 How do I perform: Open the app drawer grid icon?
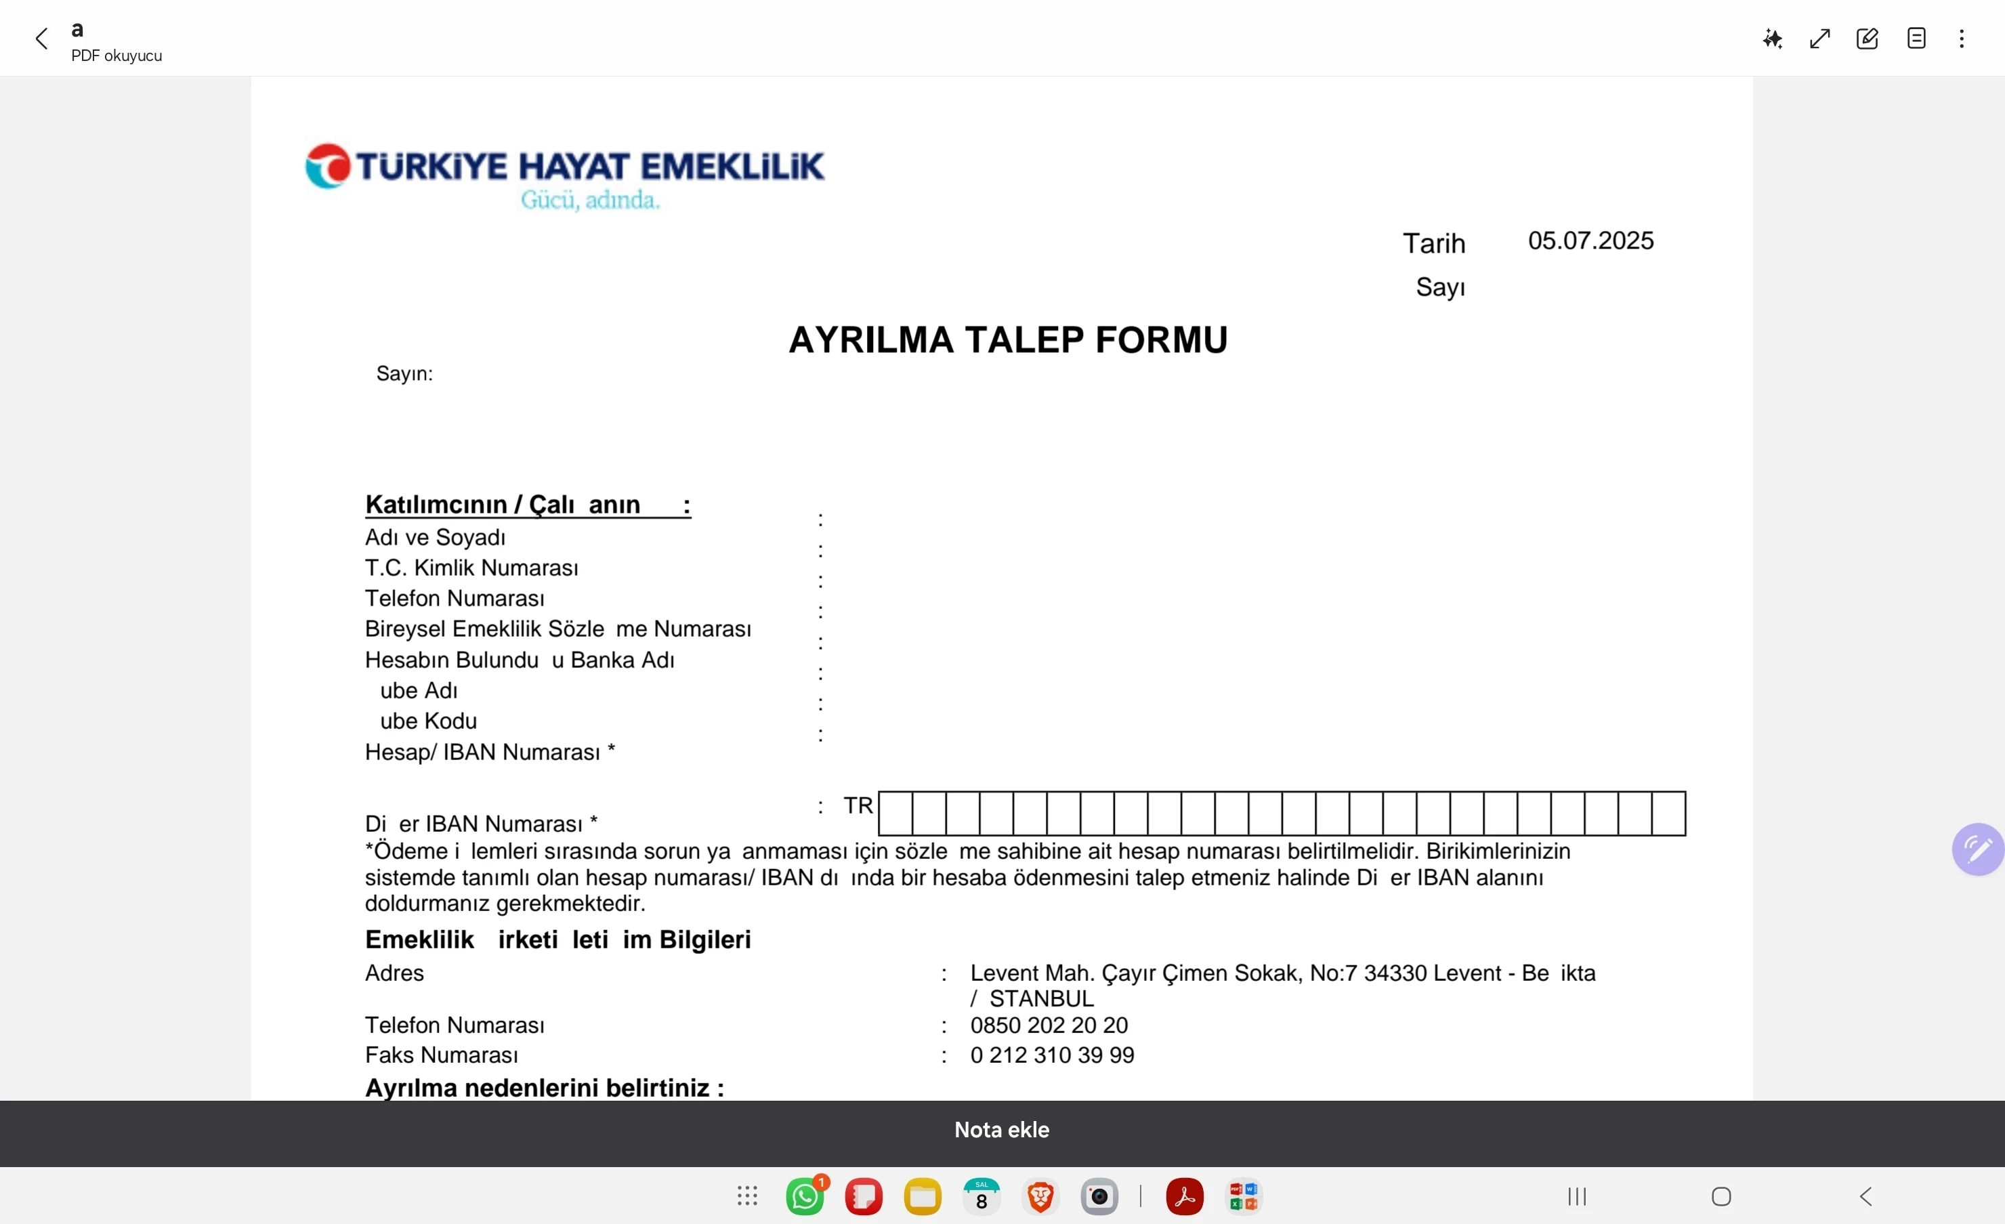[x=747, y=1196]
